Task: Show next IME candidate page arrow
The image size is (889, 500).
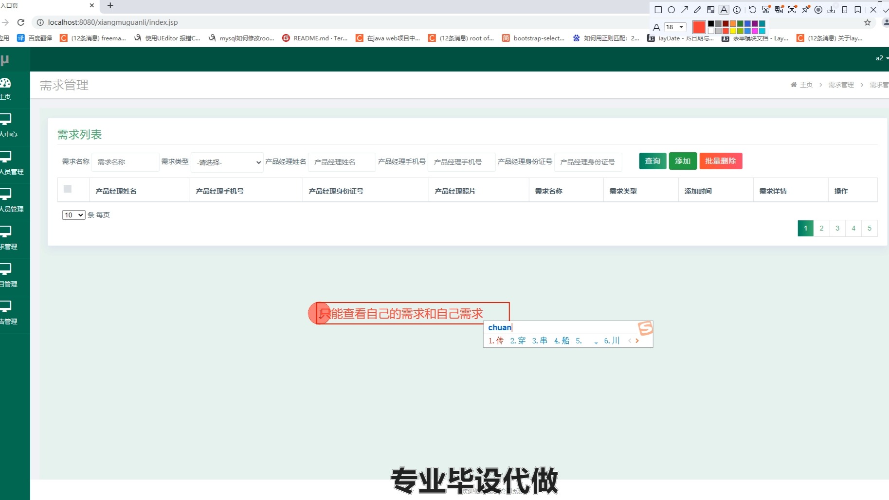Action: click(637, 341)
